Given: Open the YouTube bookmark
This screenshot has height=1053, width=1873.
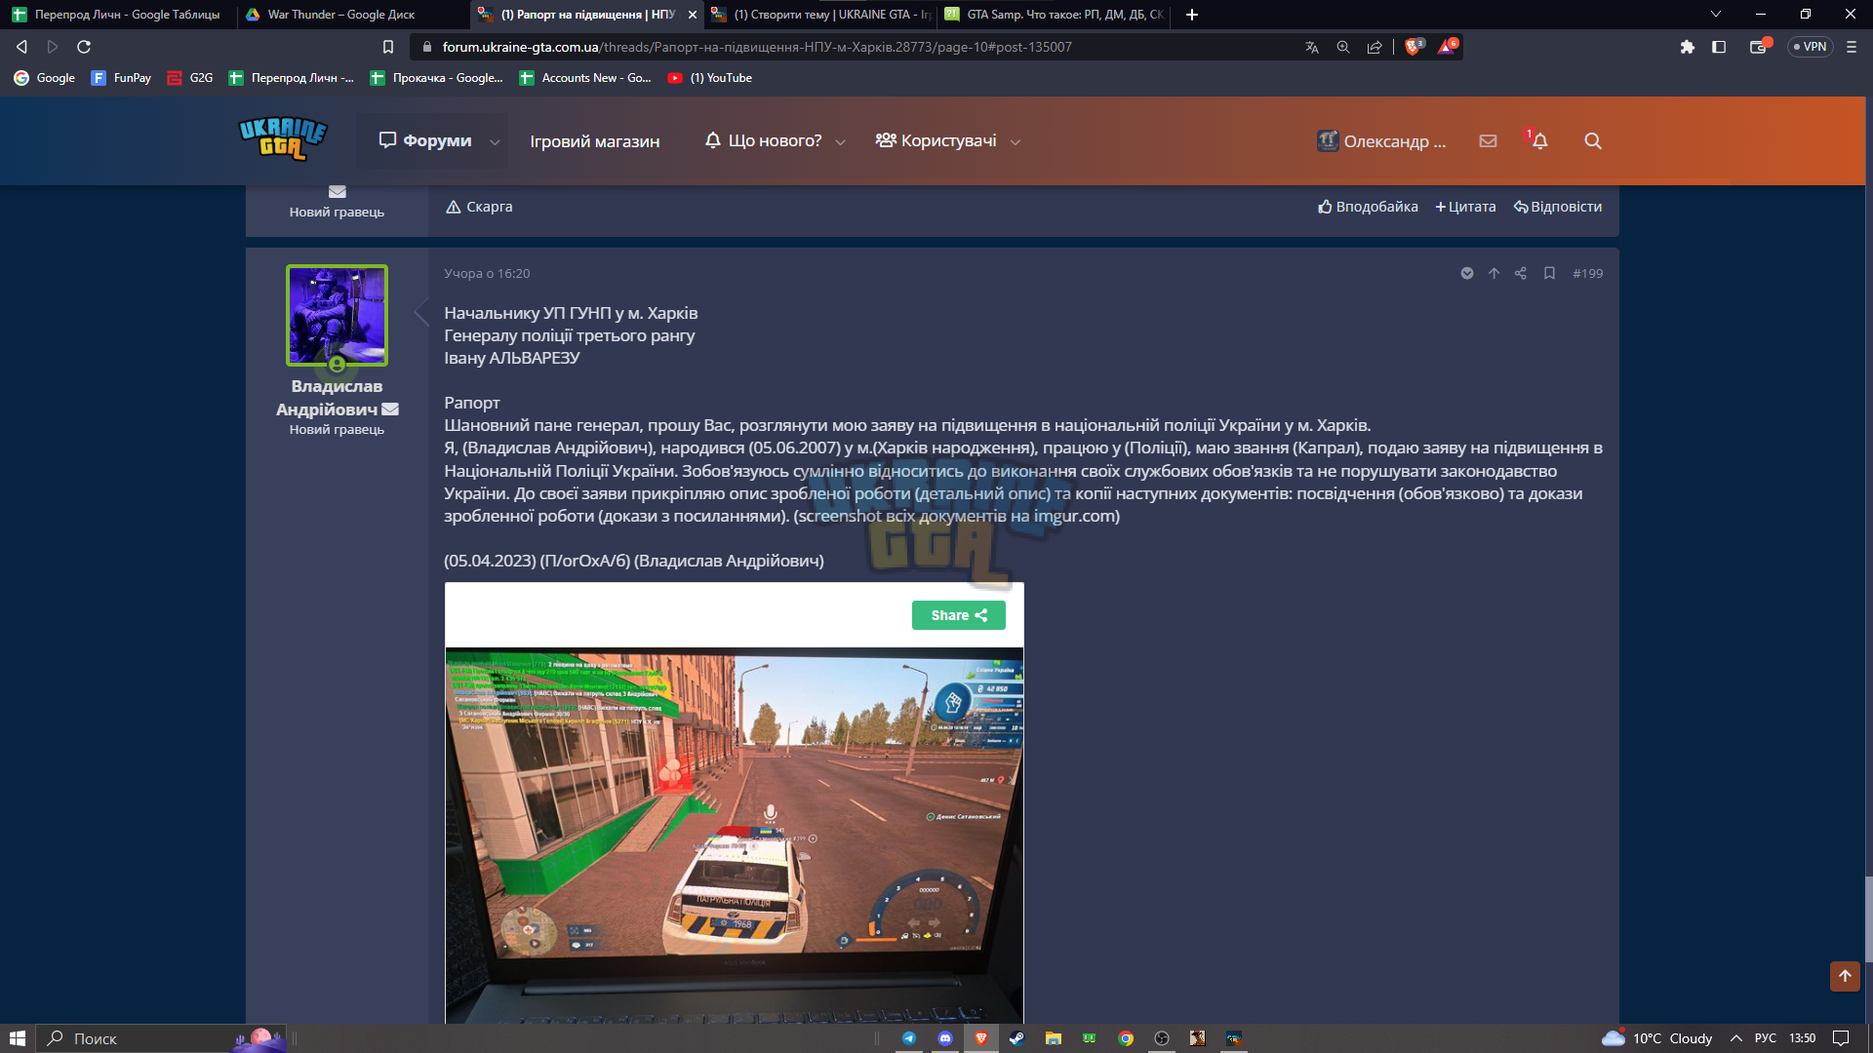Looking at the screenshot, I should [x=709, y=78].
